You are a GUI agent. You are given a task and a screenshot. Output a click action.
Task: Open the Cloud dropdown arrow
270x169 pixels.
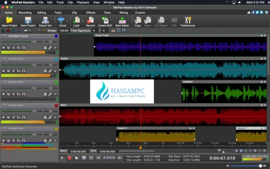pyautogui.click(x=67, y=21)
